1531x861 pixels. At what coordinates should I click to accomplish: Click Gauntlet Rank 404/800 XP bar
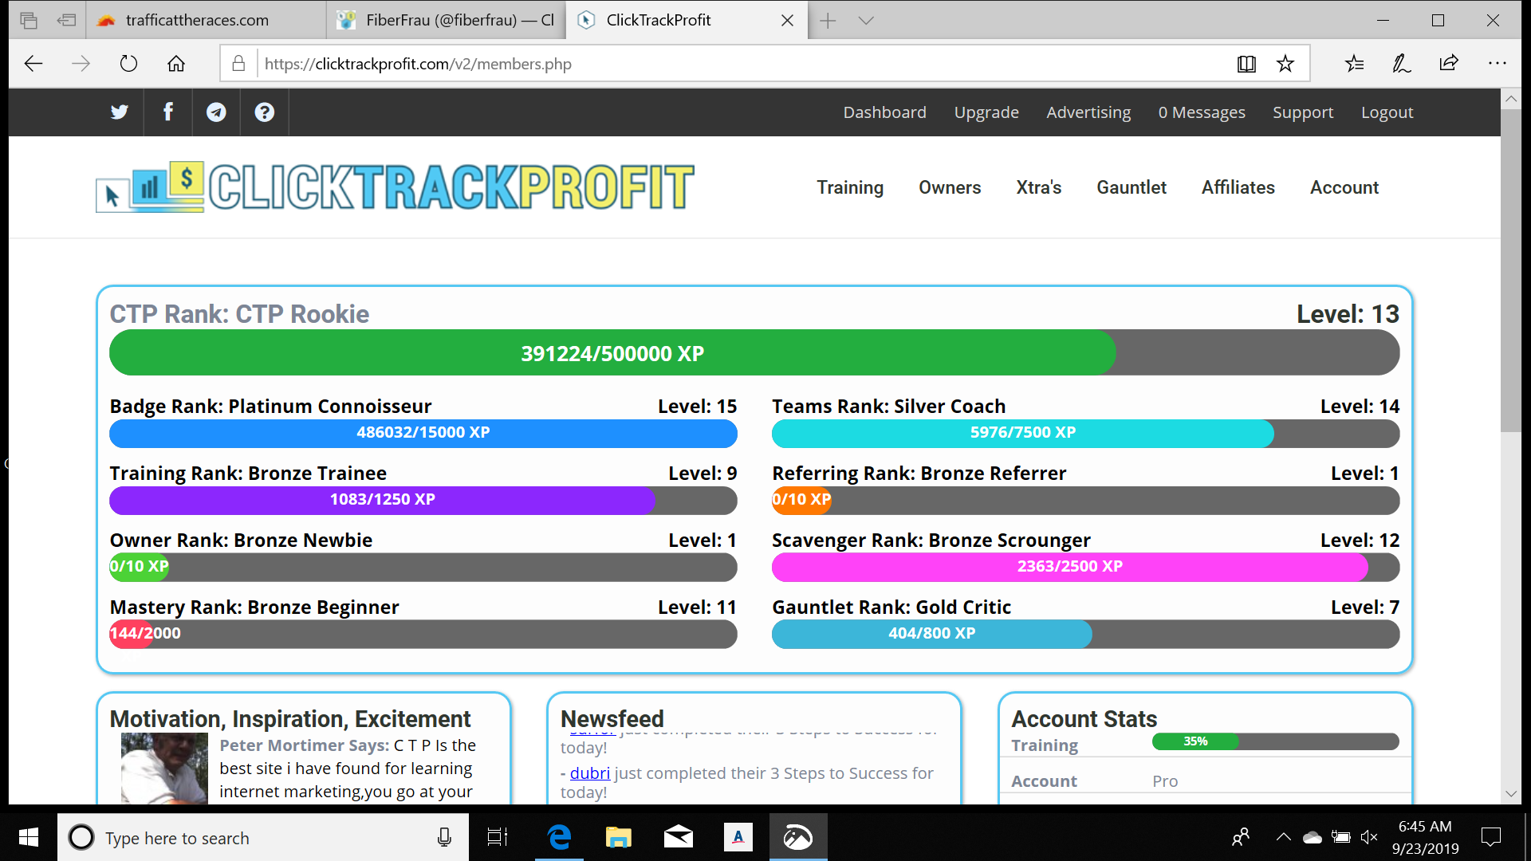point(1085,634)
